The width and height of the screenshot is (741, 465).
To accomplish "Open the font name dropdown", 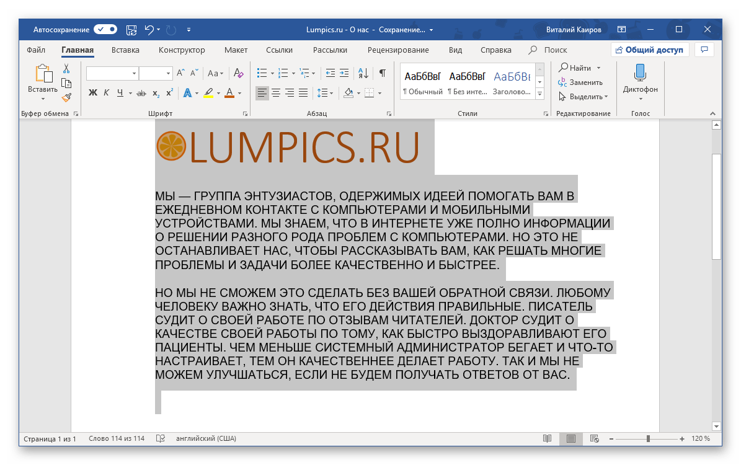I will pos(134,73).
